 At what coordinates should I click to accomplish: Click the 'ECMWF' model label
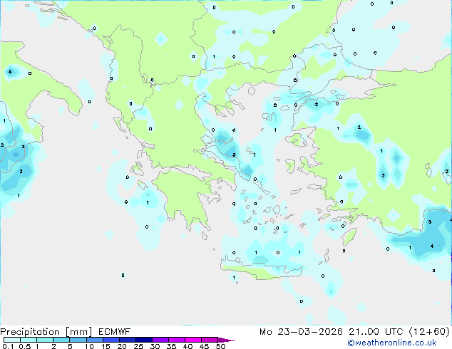(115, 332)
